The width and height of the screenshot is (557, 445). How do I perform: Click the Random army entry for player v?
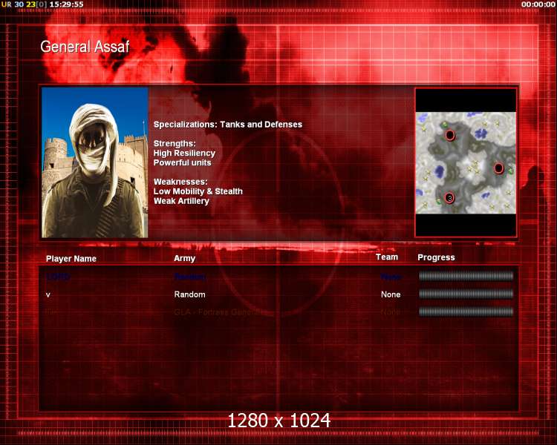point(189,294)
